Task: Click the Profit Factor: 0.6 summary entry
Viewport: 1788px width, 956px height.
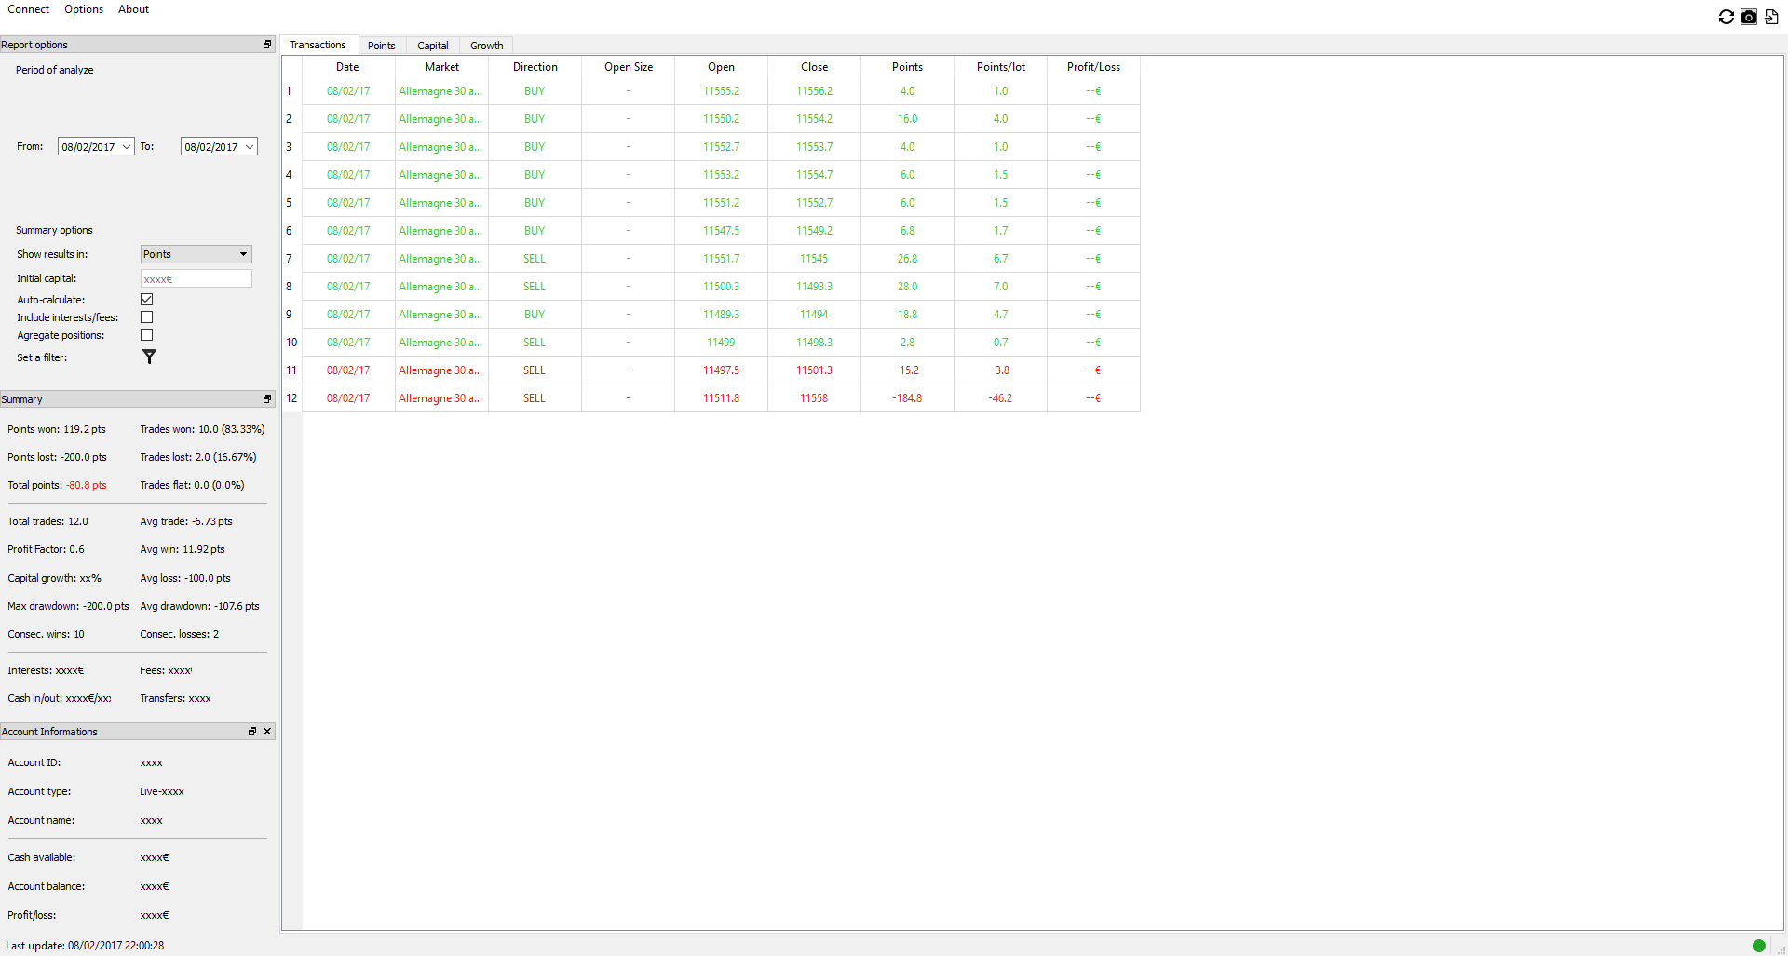Action: click(46, 549)
